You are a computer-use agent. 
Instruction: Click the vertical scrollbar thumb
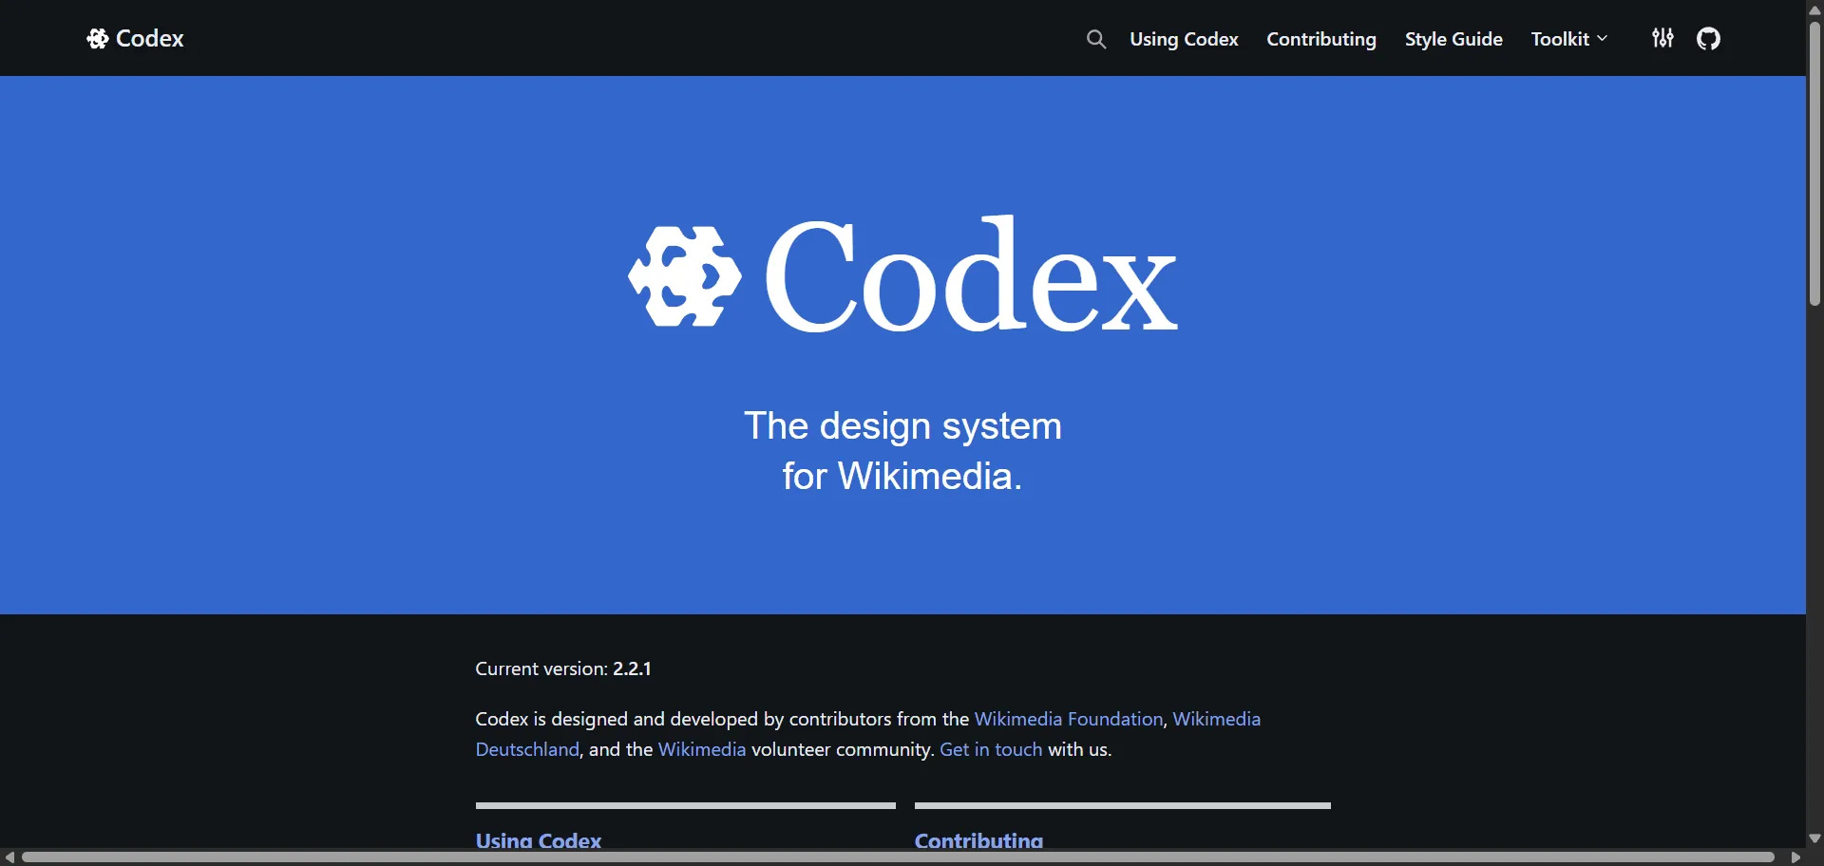1814,161
